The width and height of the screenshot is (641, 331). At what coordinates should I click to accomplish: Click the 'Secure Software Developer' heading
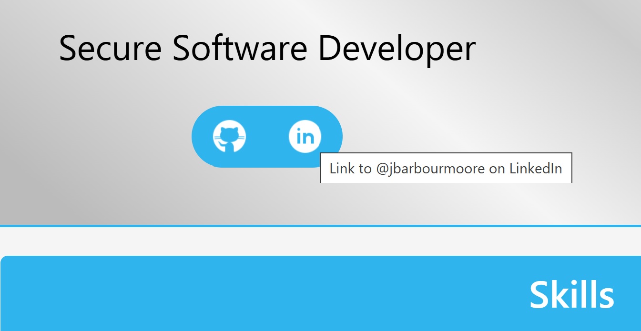[x=268, y=47]
